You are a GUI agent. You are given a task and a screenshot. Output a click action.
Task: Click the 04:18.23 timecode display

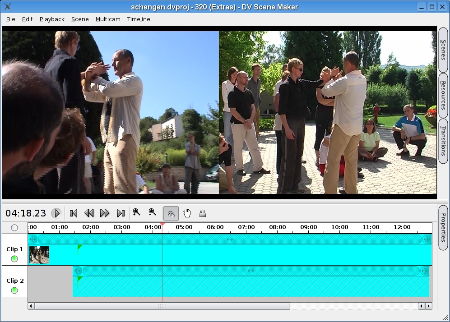pos(26,213)
